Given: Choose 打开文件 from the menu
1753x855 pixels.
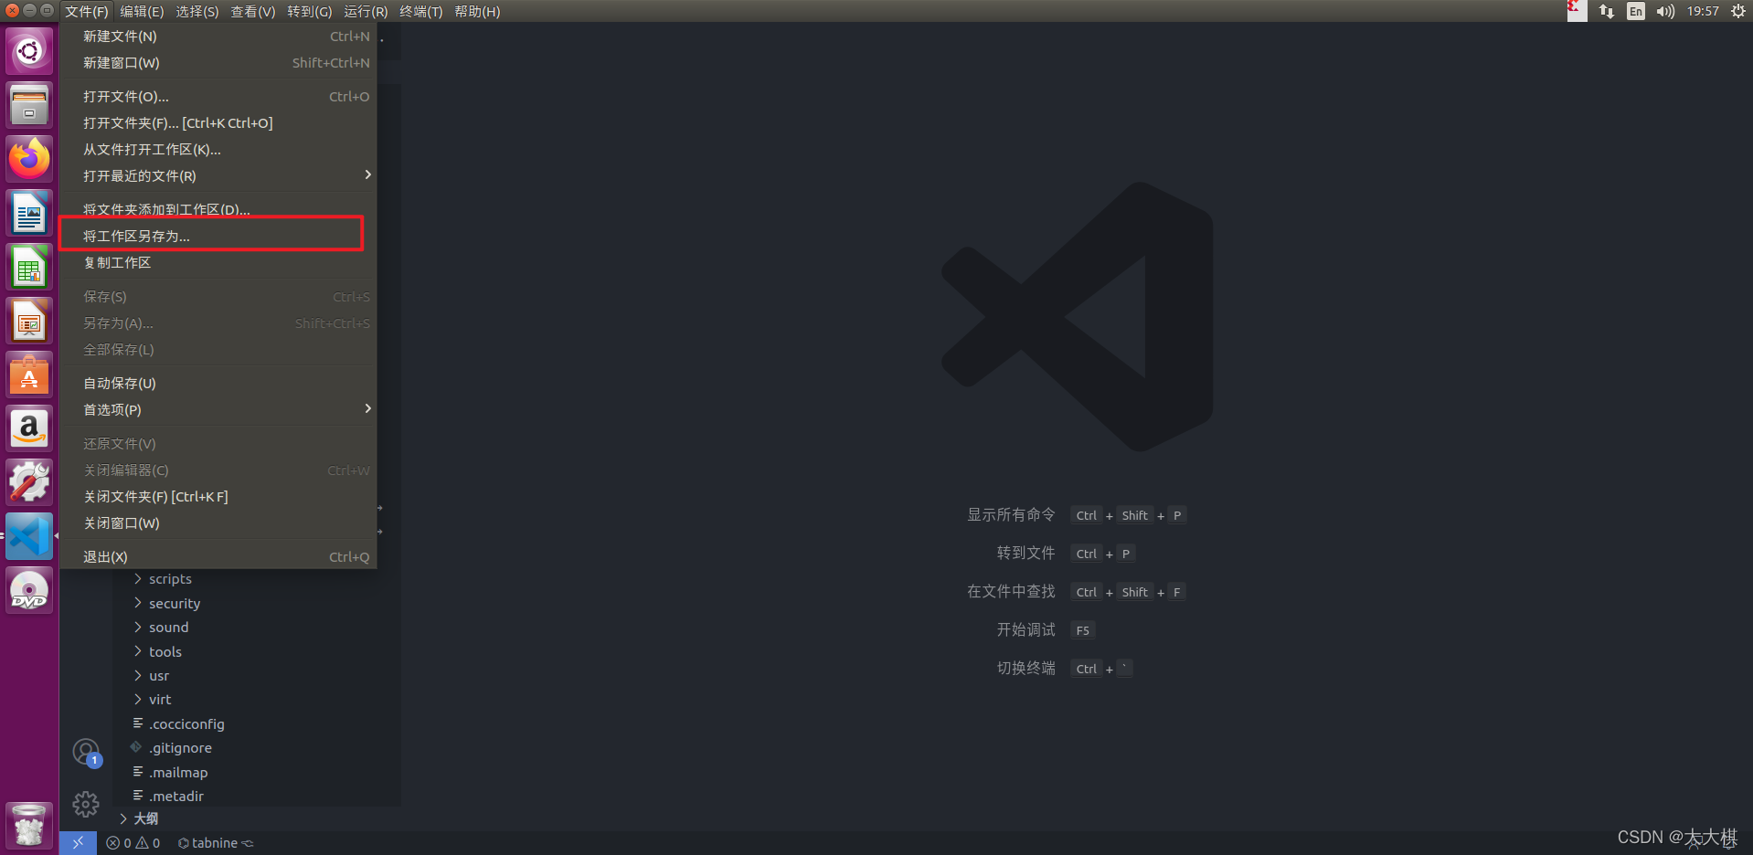Looking at the screenshot, I should pyautogui.click(x=218, y=96).
